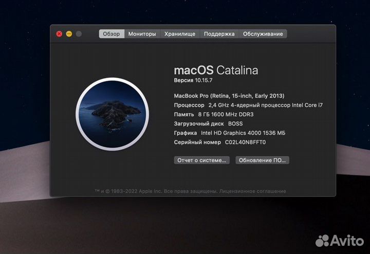Click the memory value 8 ГБ 1600 MHz DDR3
The height and width of the screenshot is (254, 370).
(x=226, y=115)
